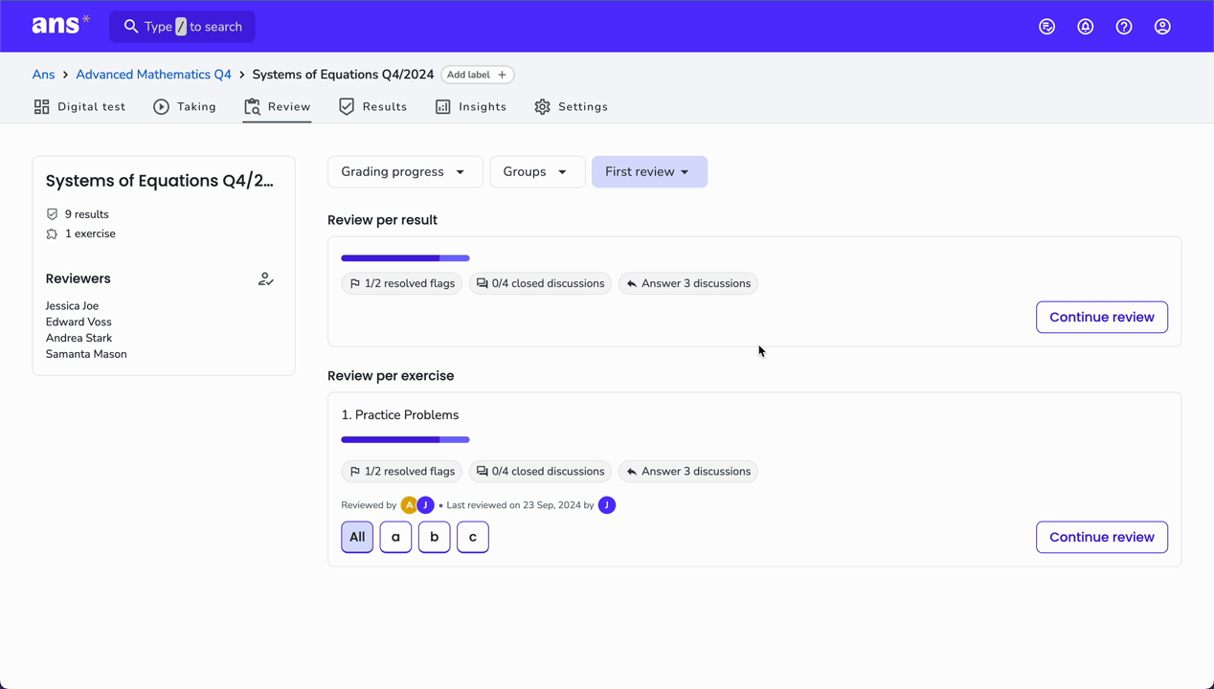The image size is (1214, 689).
Task: Click Answer 3 discussions in Review per result
Action: click(x=688, y=283)
